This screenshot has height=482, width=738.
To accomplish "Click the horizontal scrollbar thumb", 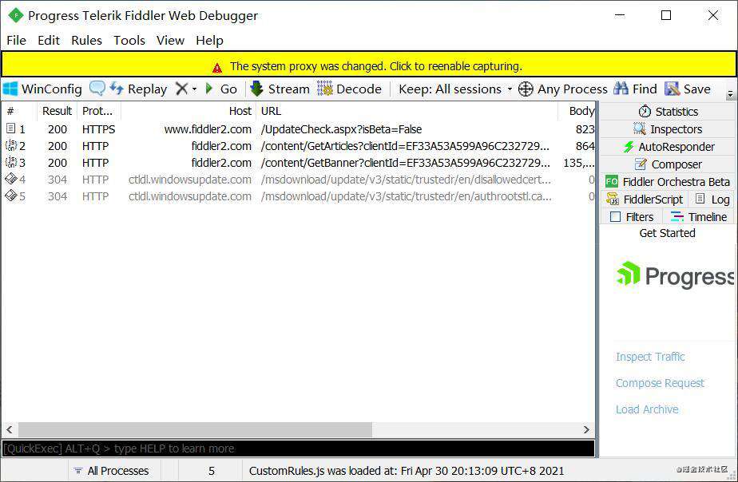I will pyautogui.click(x=195, y=429).
